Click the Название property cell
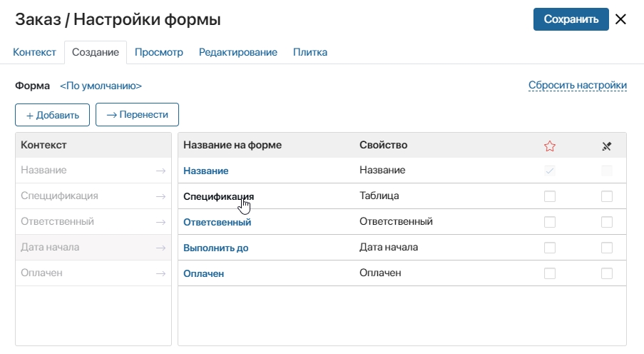This screenshot has height=354, width=644. (x=382, y=170)
